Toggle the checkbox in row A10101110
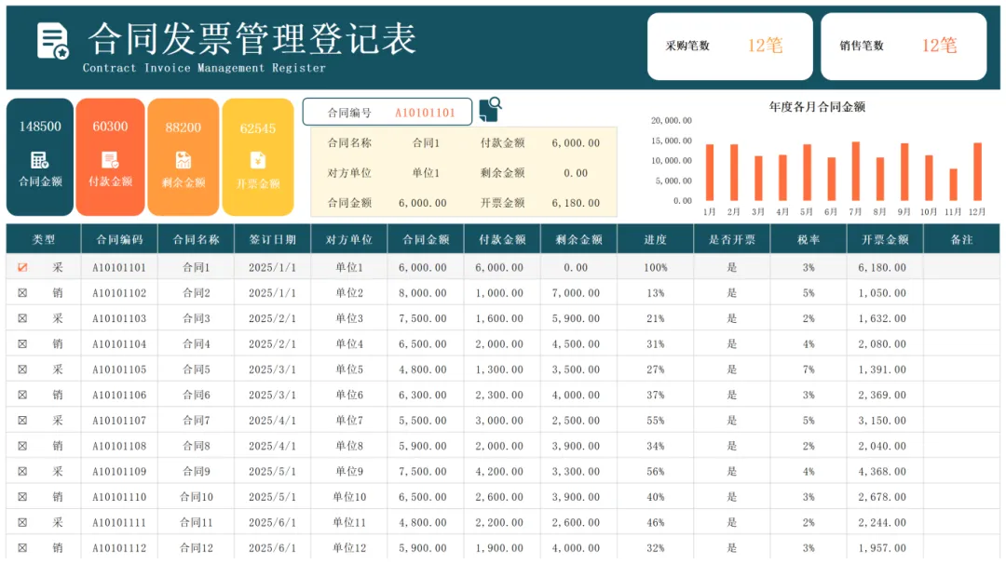Image resolution: width=1006 pixels, height=564 pixels. coord(22,497)
